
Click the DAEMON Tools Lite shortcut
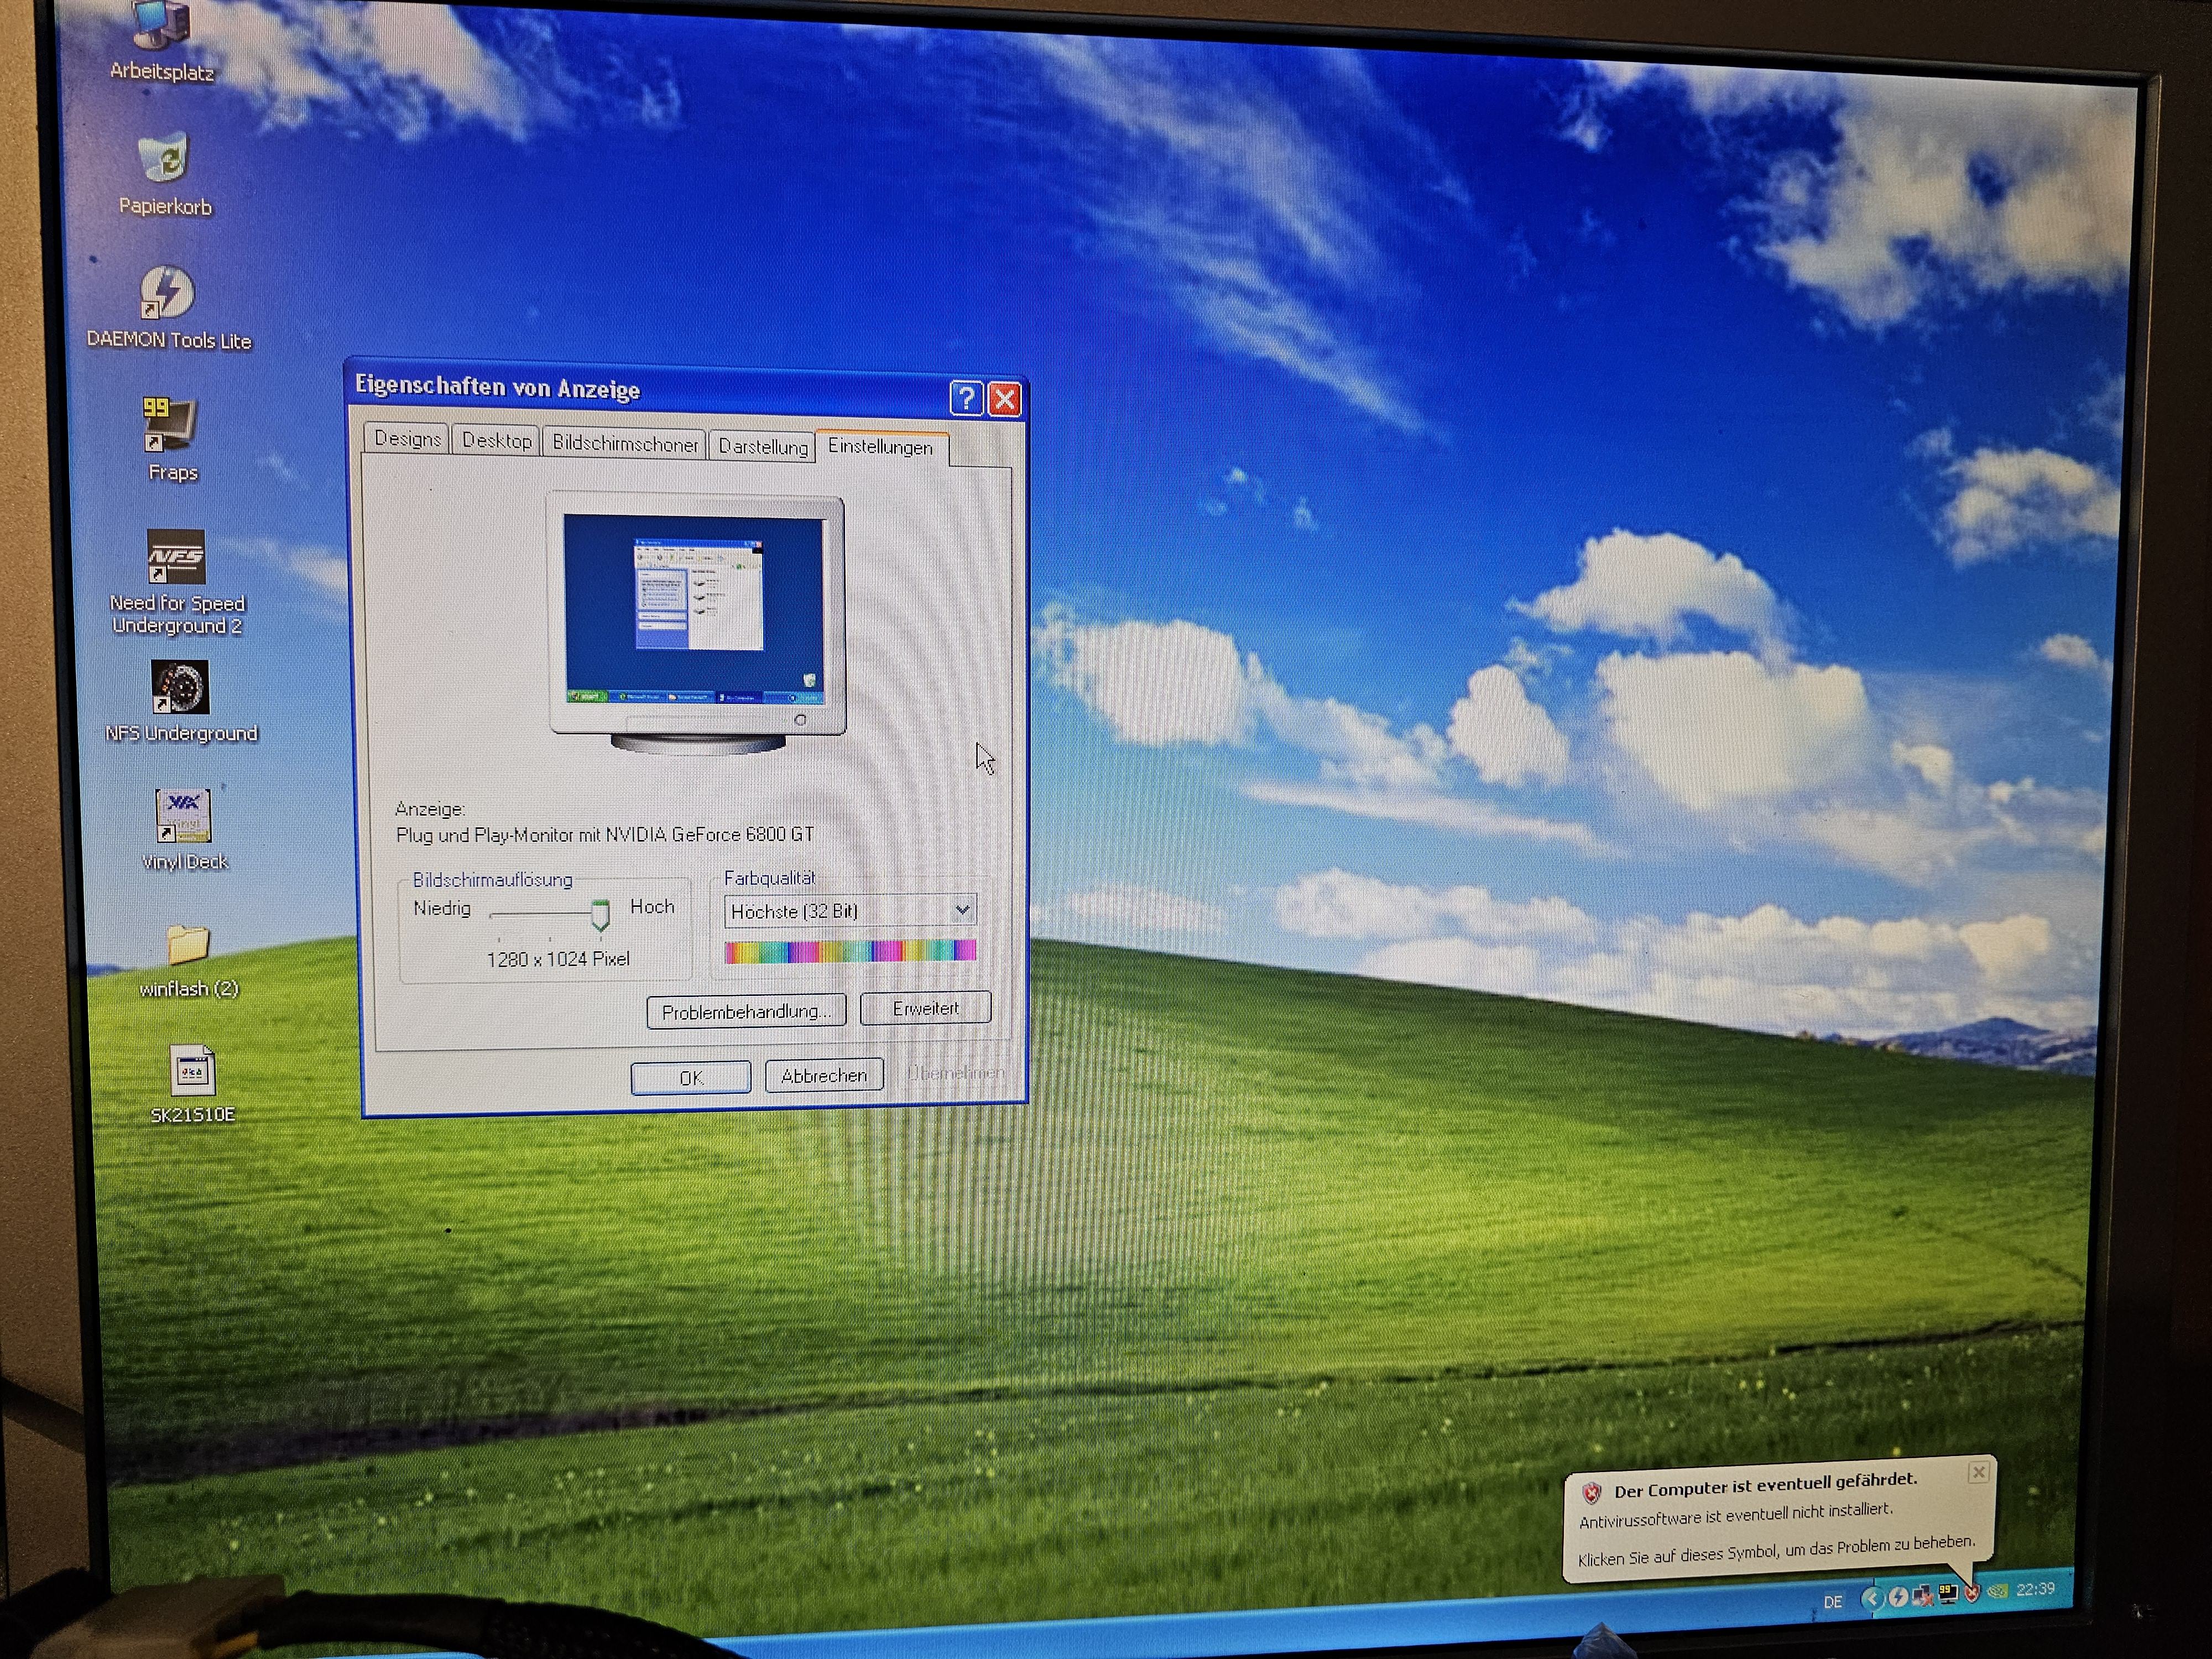(166, 292)
